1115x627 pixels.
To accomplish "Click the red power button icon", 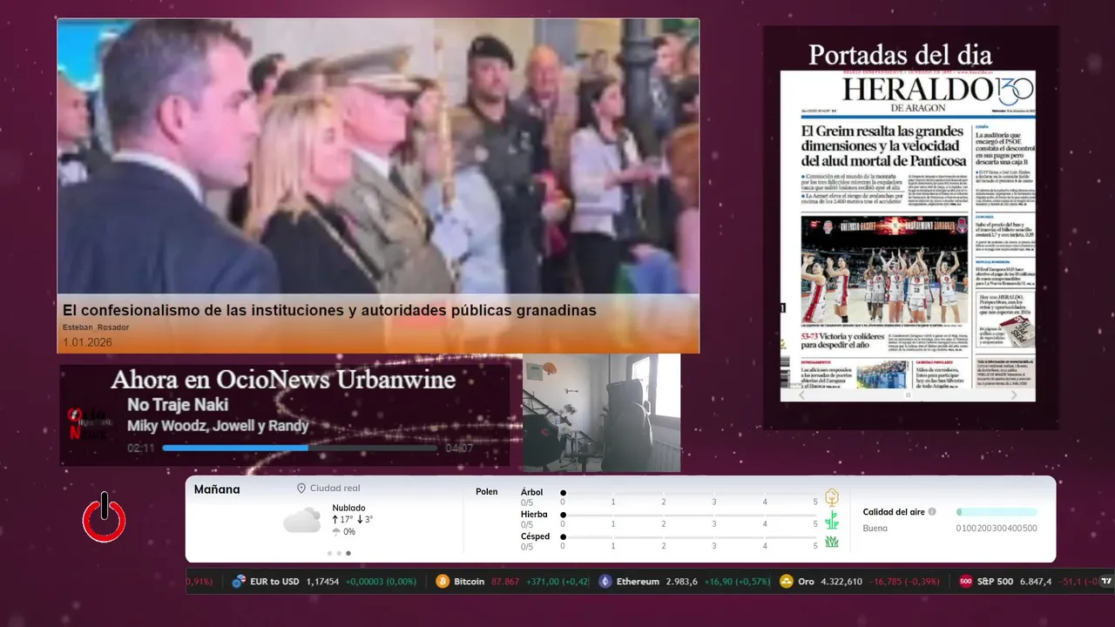I will click(x=105, y=517).
